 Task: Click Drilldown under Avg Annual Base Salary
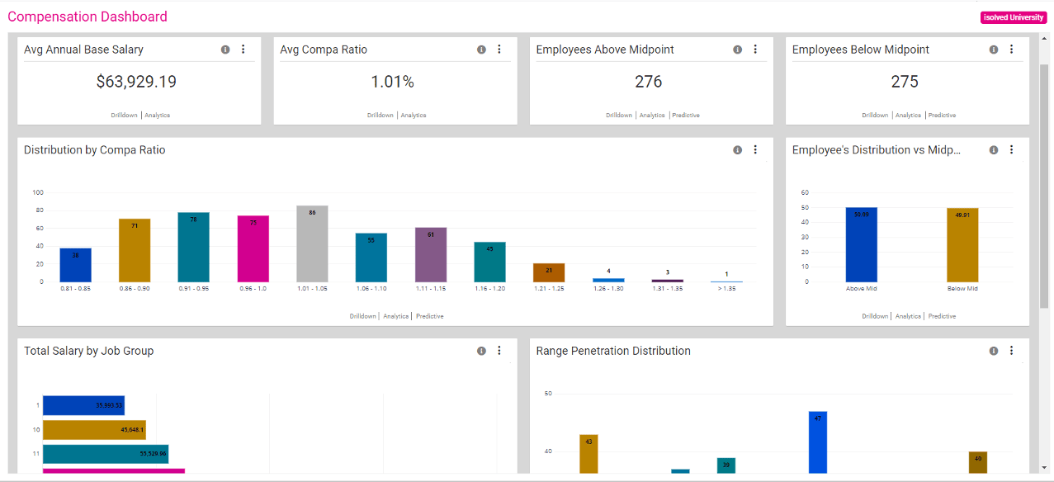[x=125, y=116]
